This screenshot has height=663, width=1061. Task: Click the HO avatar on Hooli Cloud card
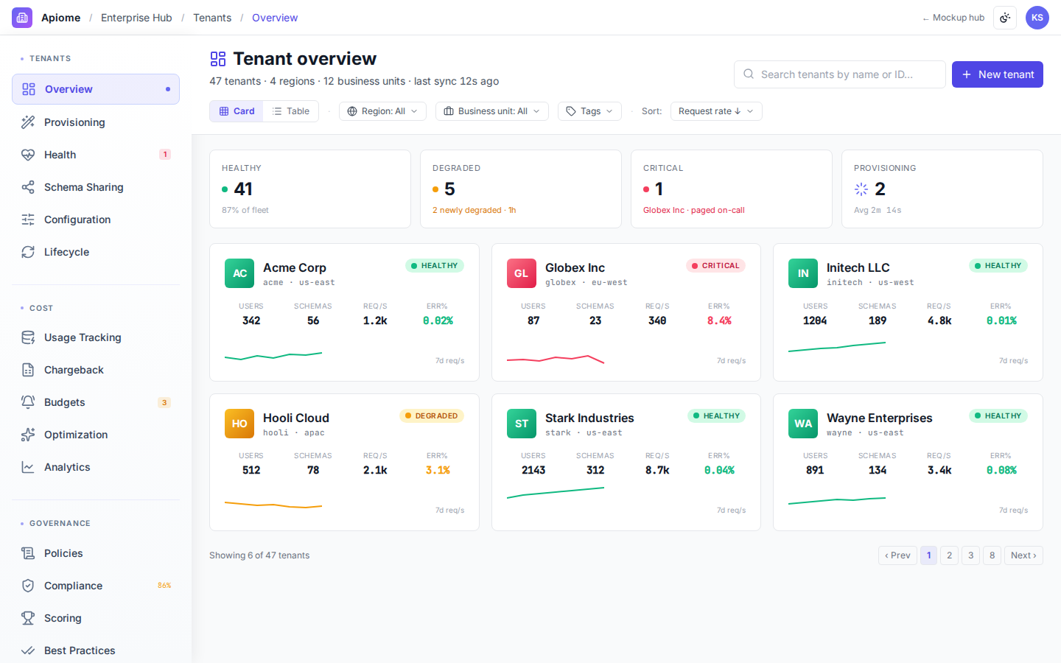click(x=239, y=424)
